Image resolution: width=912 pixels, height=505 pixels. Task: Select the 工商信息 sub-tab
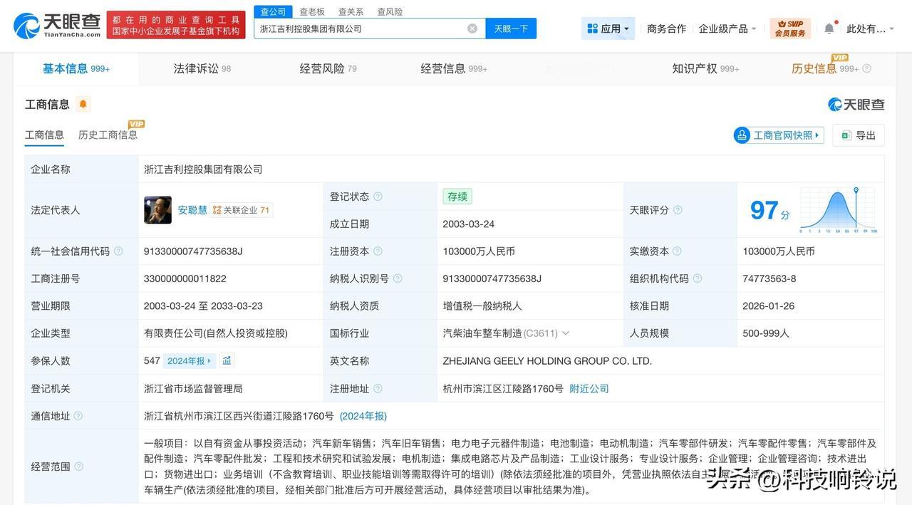coord(44,135)
